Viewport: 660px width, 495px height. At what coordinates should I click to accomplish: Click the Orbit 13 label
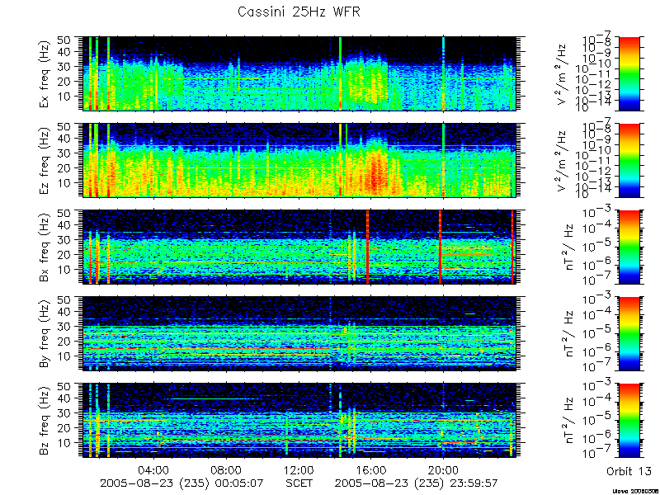(629, 471)
